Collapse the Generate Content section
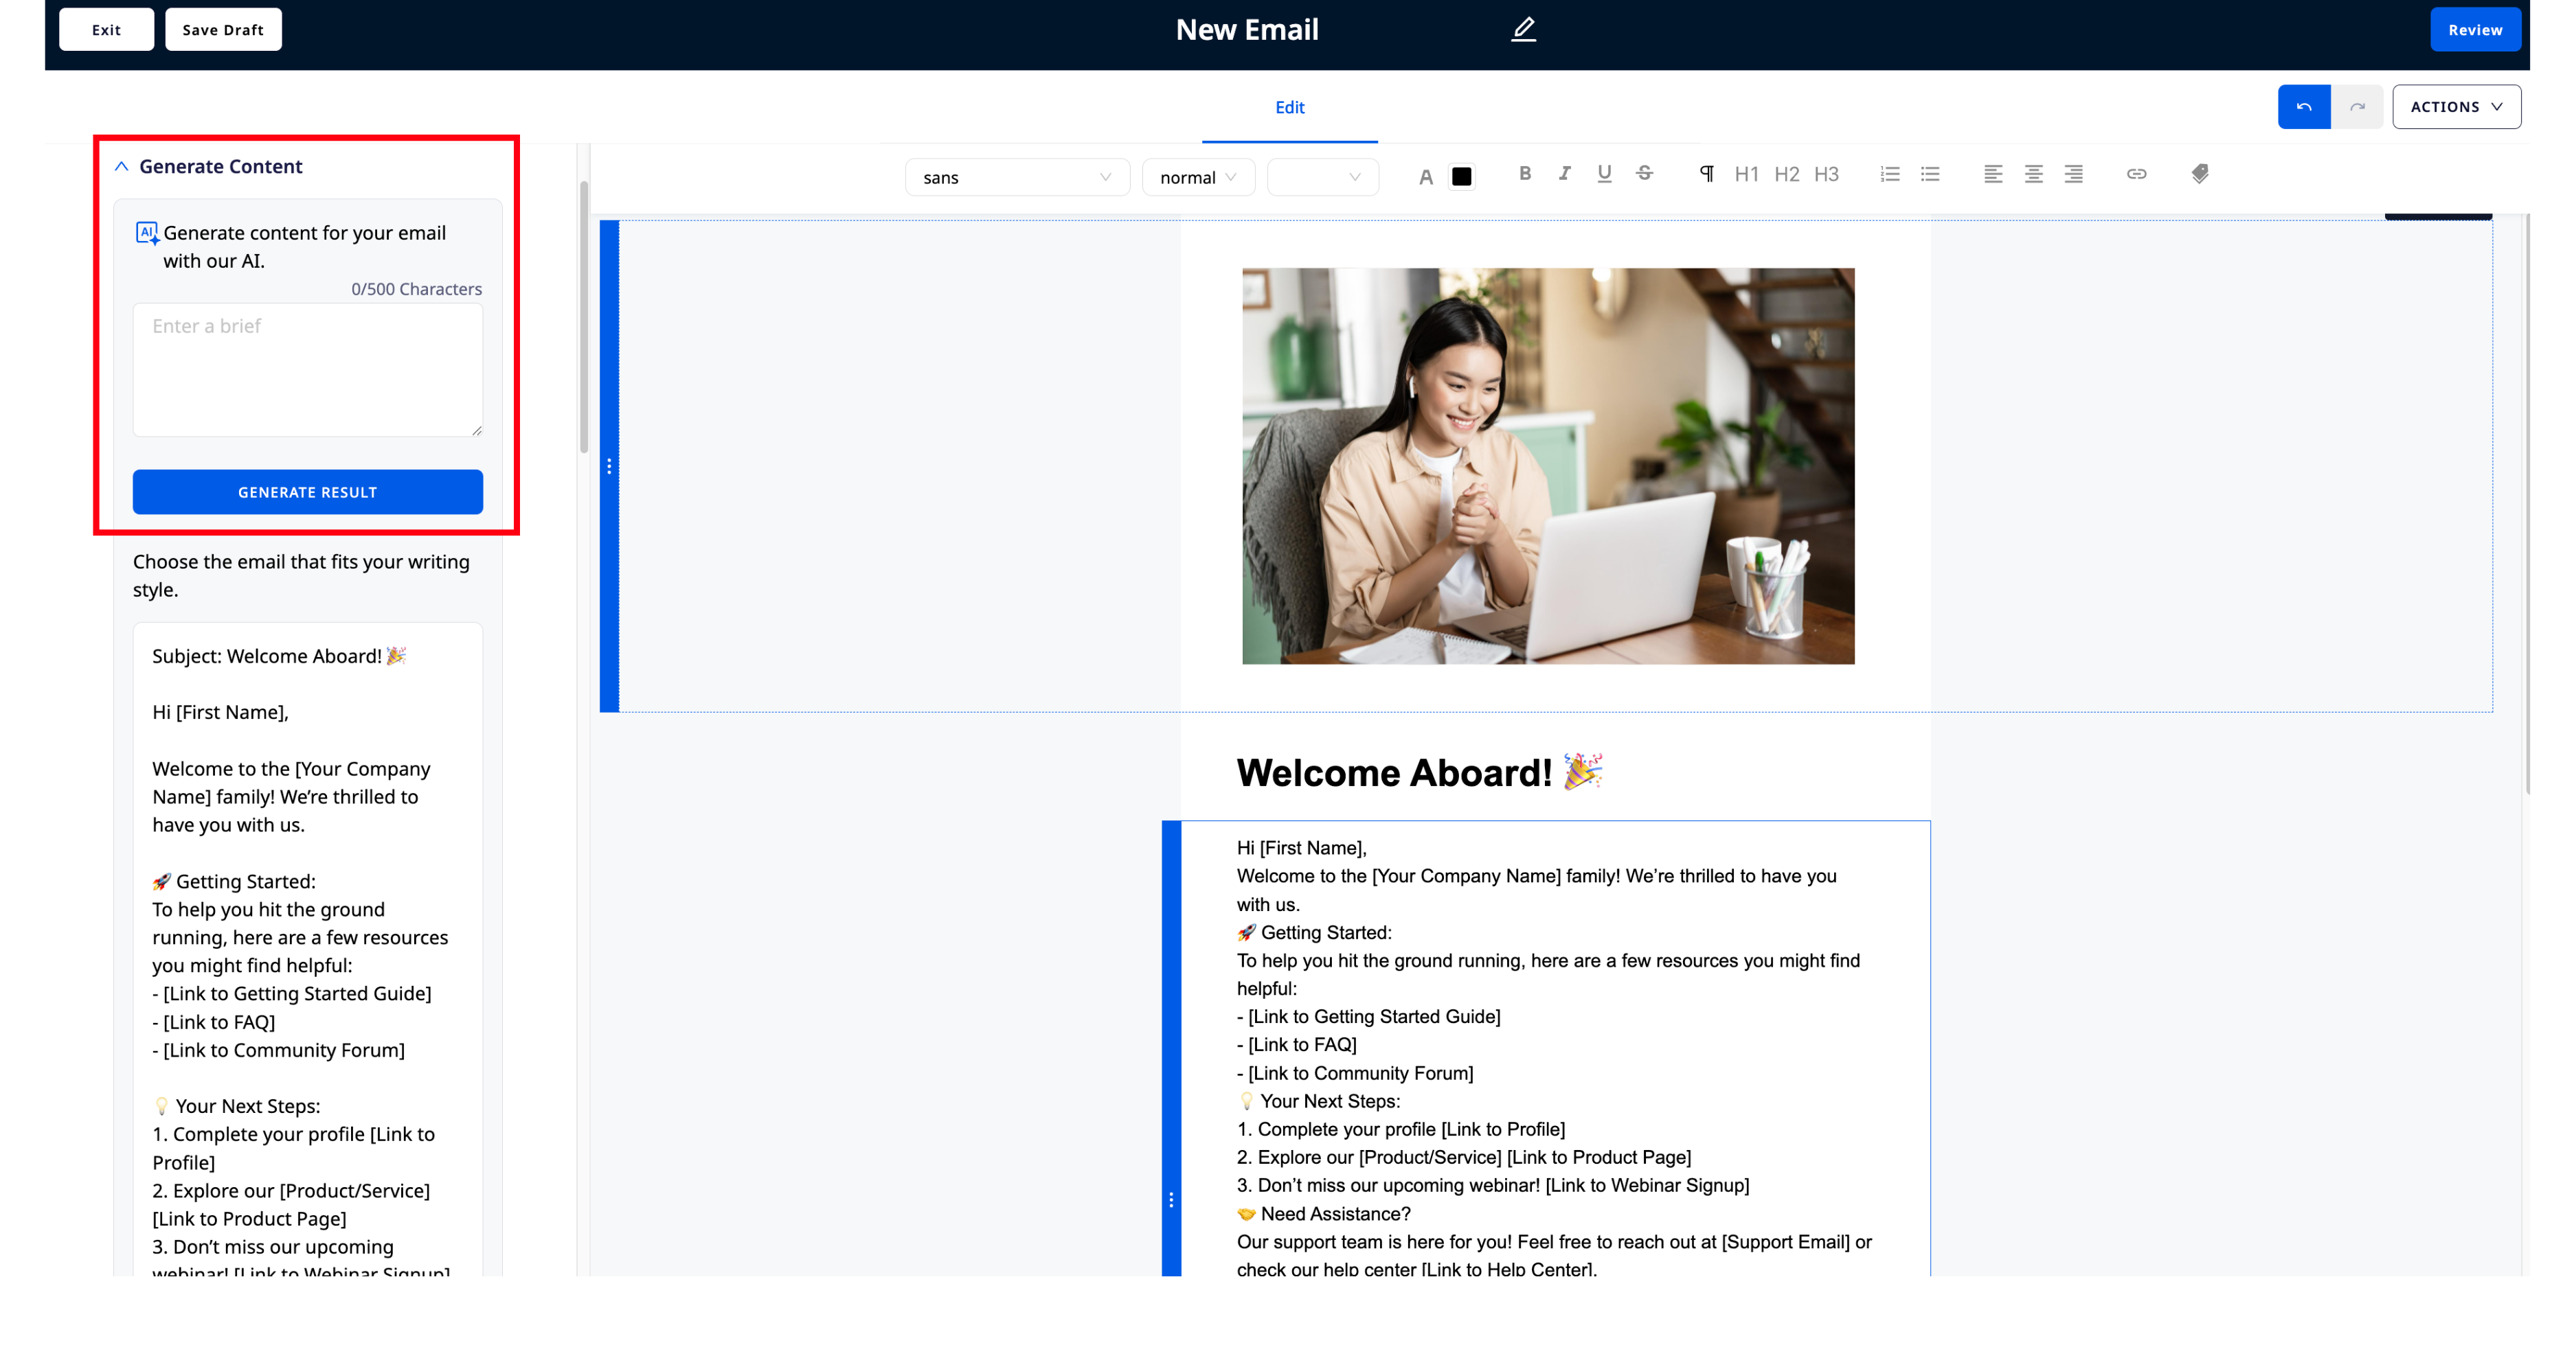The height and width of the screenshot is (1345, 2576). pyautogui.click(x=121, y=167)
